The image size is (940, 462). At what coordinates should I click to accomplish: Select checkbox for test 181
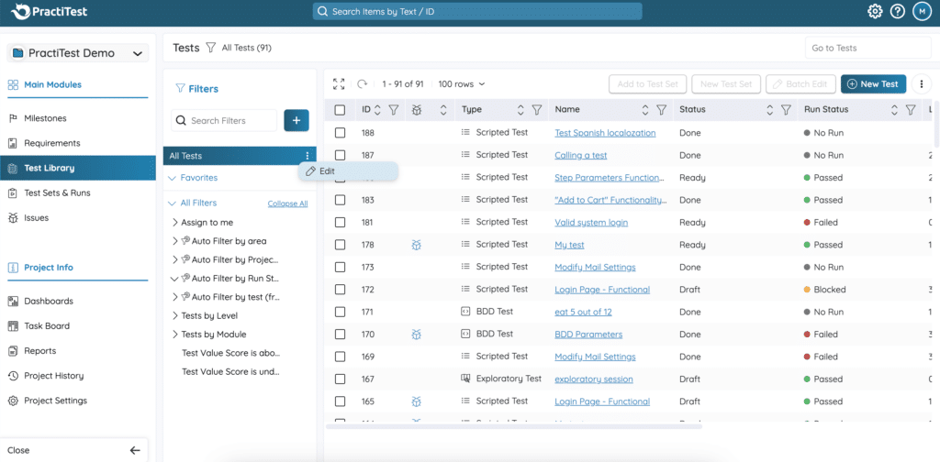340,222
